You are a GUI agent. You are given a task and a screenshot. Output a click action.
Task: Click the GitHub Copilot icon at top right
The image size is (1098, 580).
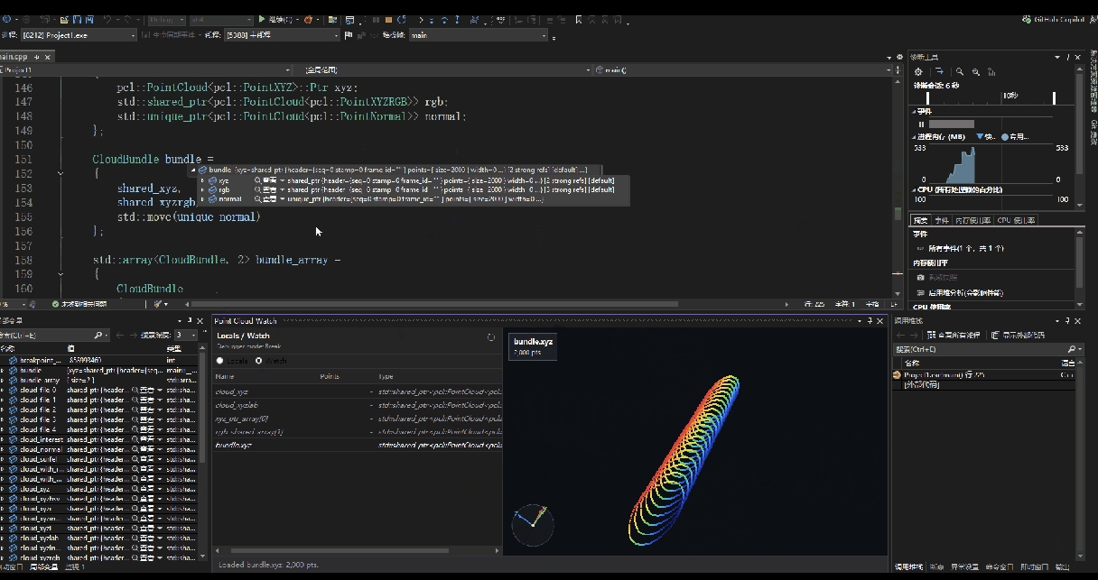point(1027,19)
